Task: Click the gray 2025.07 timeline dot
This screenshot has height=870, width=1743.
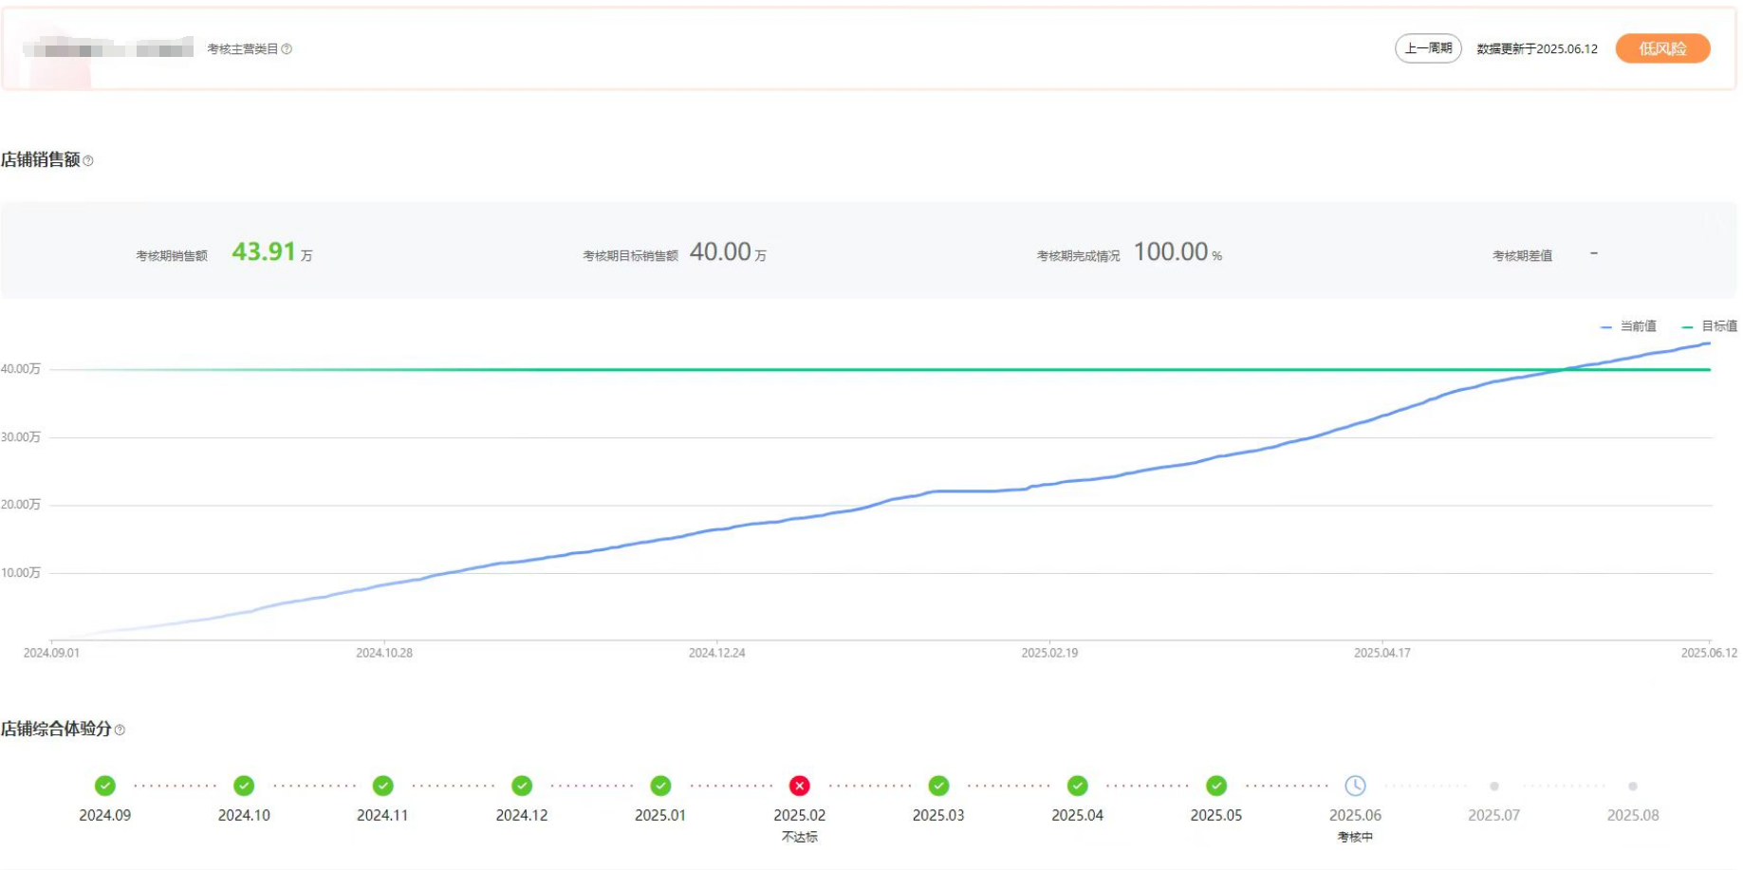Action: tap(1494, 787)
